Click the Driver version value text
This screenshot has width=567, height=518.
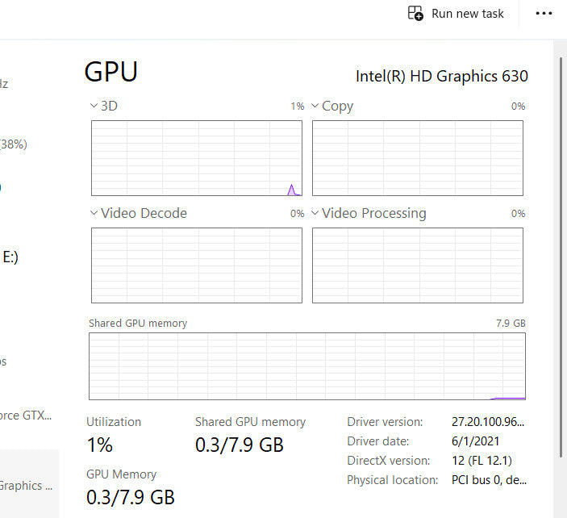[489, 422]
